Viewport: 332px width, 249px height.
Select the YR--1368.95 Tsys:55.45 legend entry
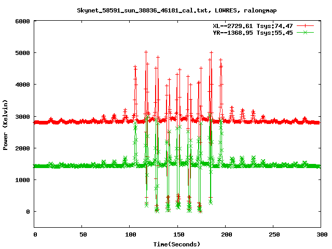(x=253, y=33)
